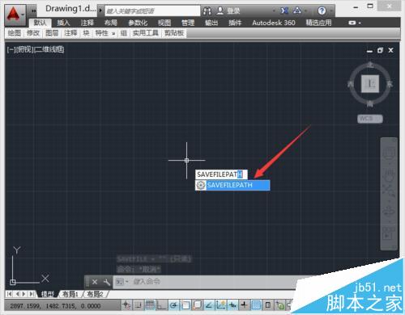Image resolution: width=405 pixels, height=315 pixels.
Task: Click the ViewCube north label 北
Action: click(370, 65)
